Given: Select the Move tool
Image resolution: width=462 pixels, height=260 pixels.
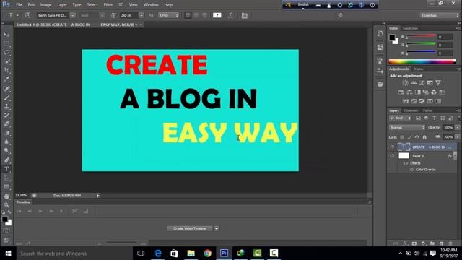Looking at the screenshot, I should (6, 35).
